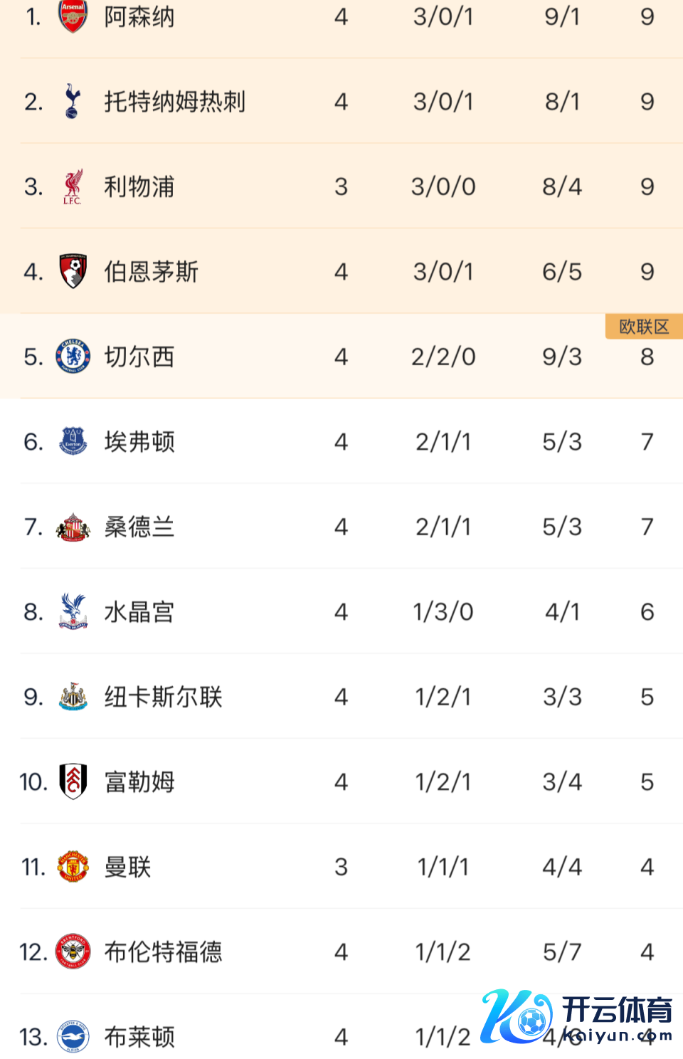Click the Brighton club crest
This screenshot has width=683, height=1059.
[x=73, y=1037]
